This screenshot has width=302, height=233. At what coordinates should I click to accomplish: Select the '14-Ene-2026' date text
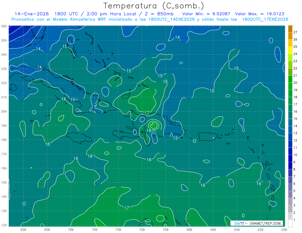pos(32,14)
